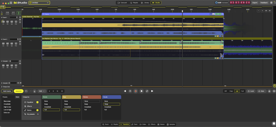The height and width of the screenshot is (127, 276).
Task: Click the Export button
Action: click(x=255, y=3)
